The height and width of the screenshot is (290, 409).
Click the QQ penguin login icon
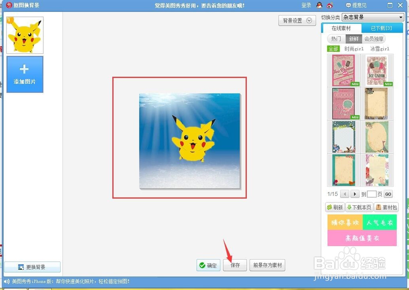[319, 5]
